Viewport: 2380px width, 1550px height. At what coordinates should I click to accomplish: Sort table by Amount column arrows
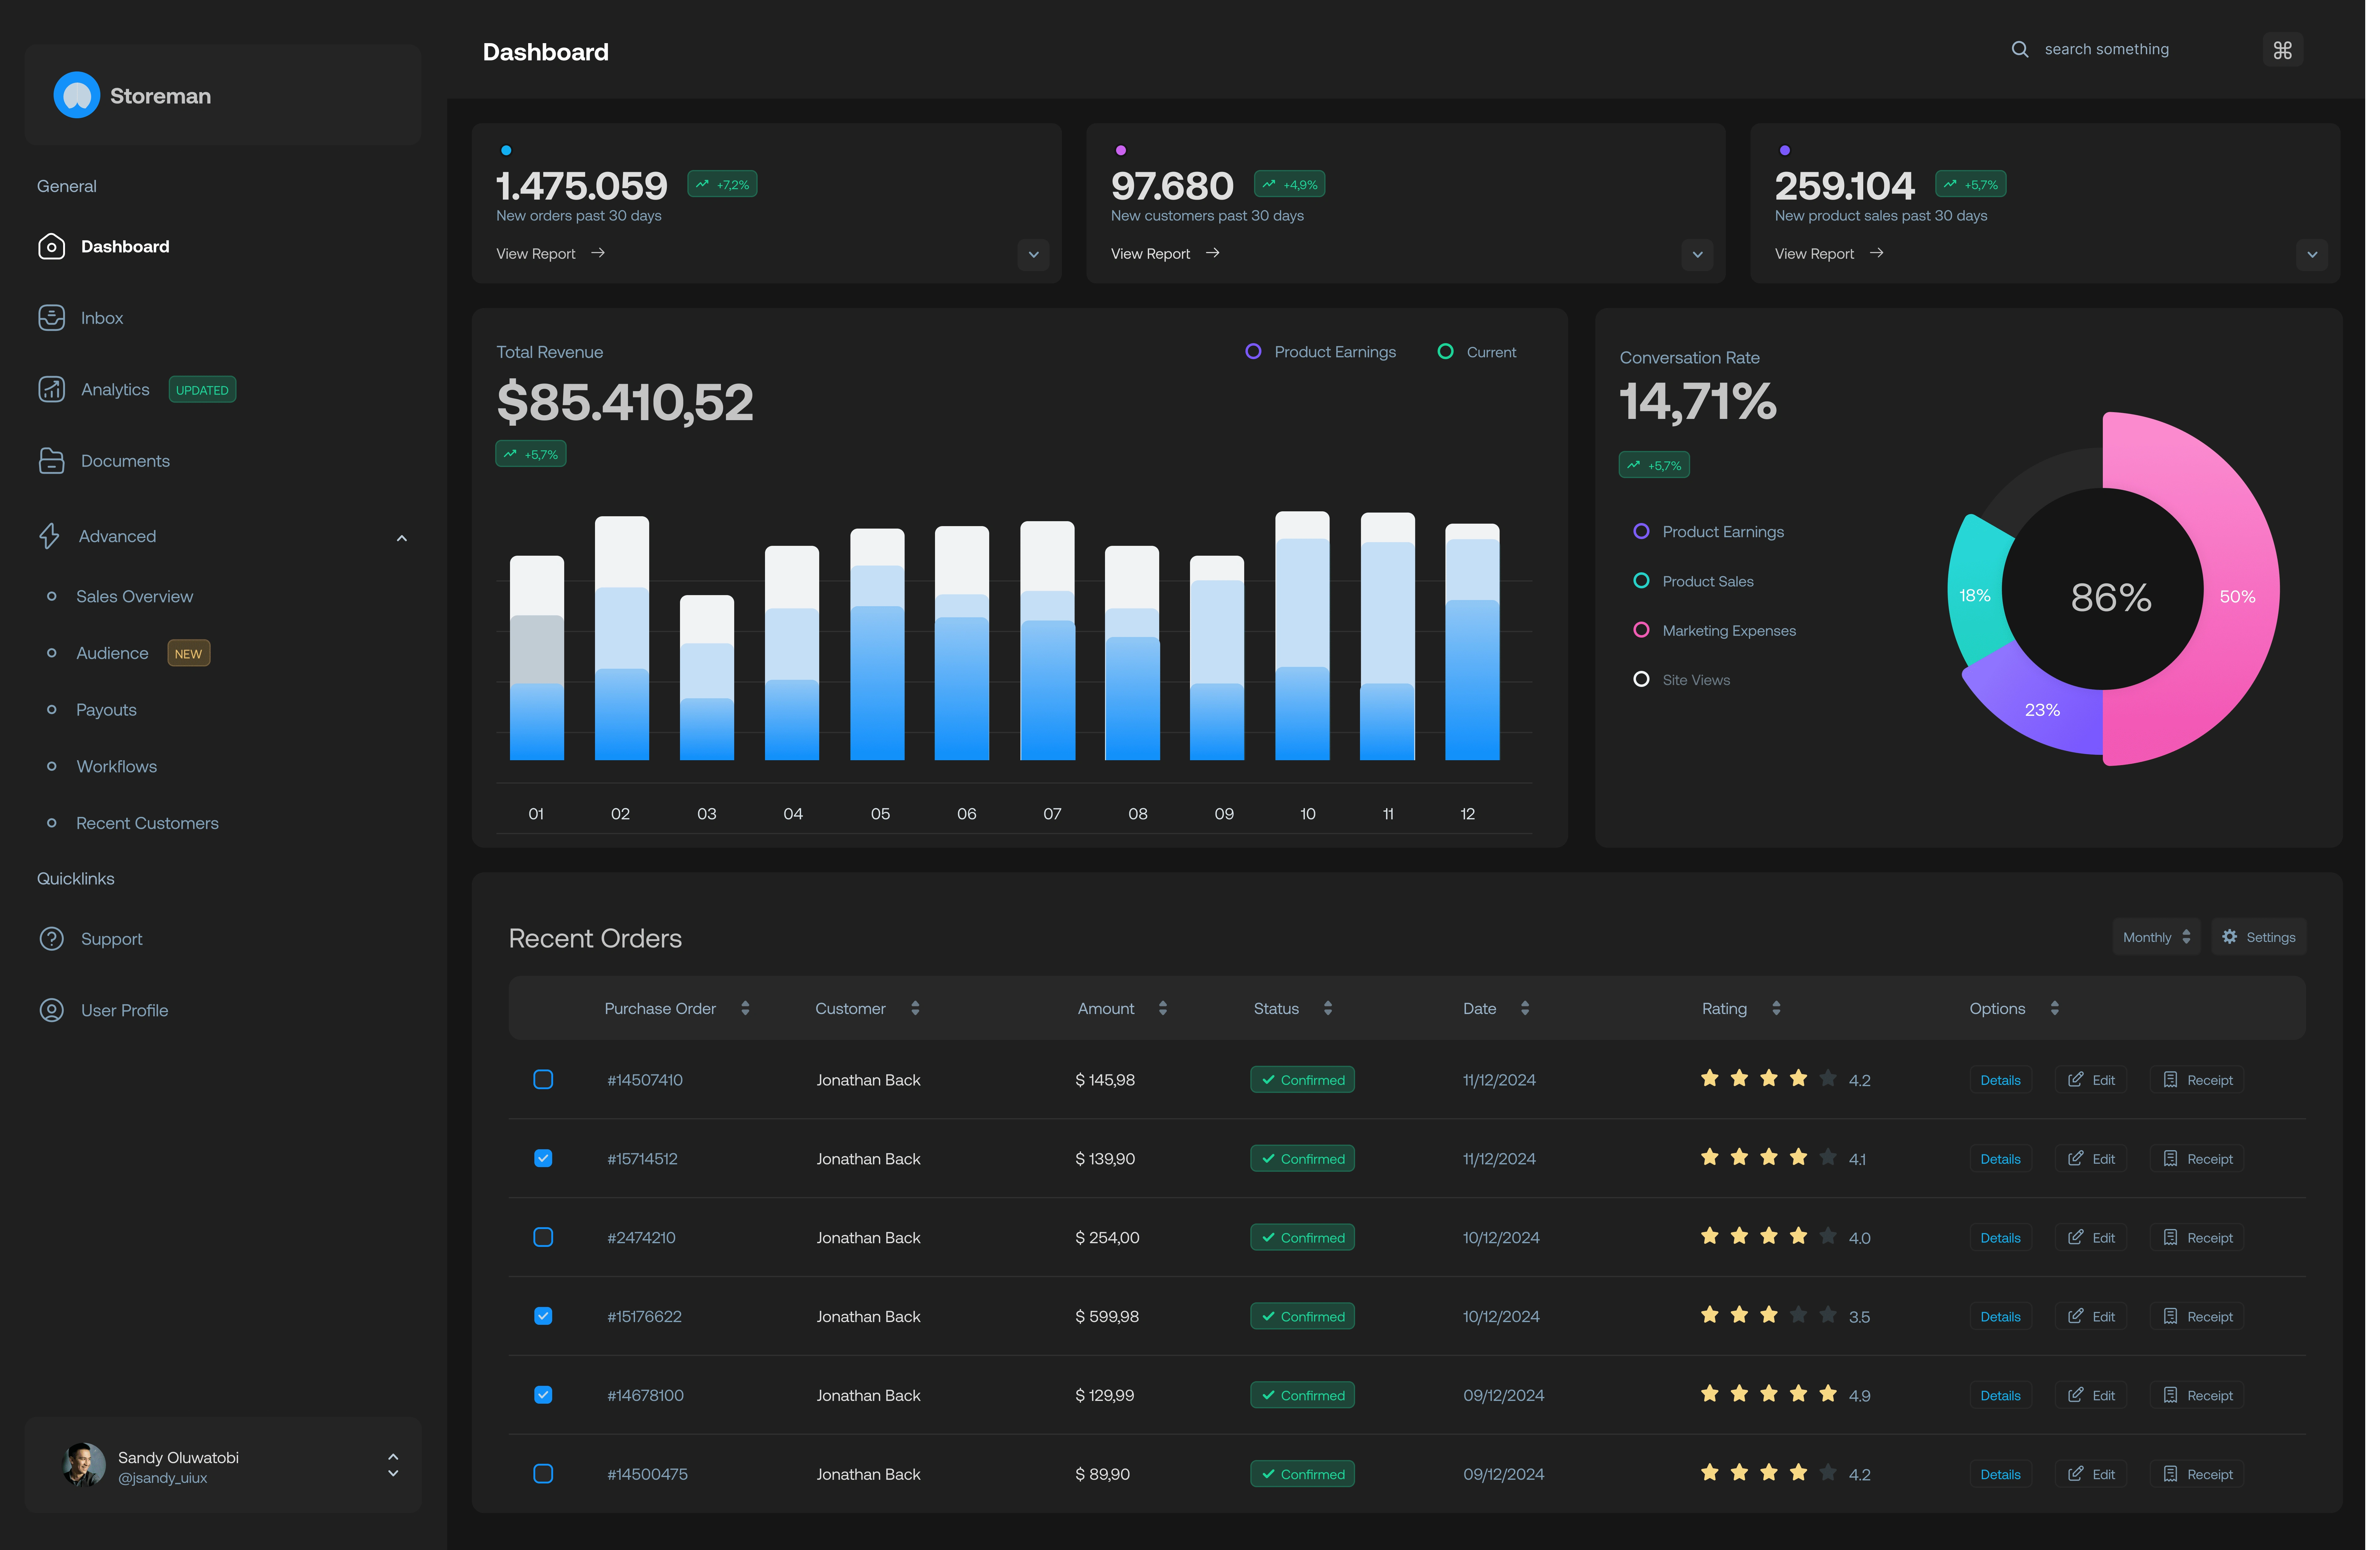[1163, 1008]
